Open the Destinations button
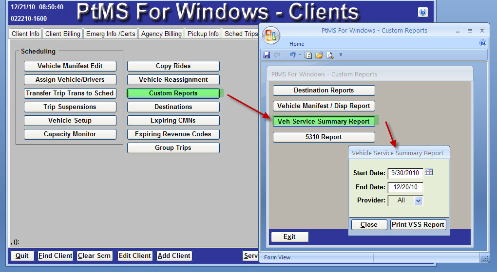The image size is (497, 272). 173,107
